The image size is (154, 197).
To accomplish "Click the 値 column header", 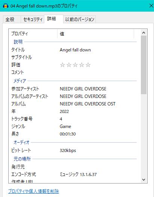I will click(x=95, y=34).
